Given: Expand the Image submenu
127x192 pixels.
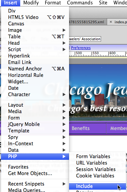Looking at the screenshot, I should [x=35, y=30].
